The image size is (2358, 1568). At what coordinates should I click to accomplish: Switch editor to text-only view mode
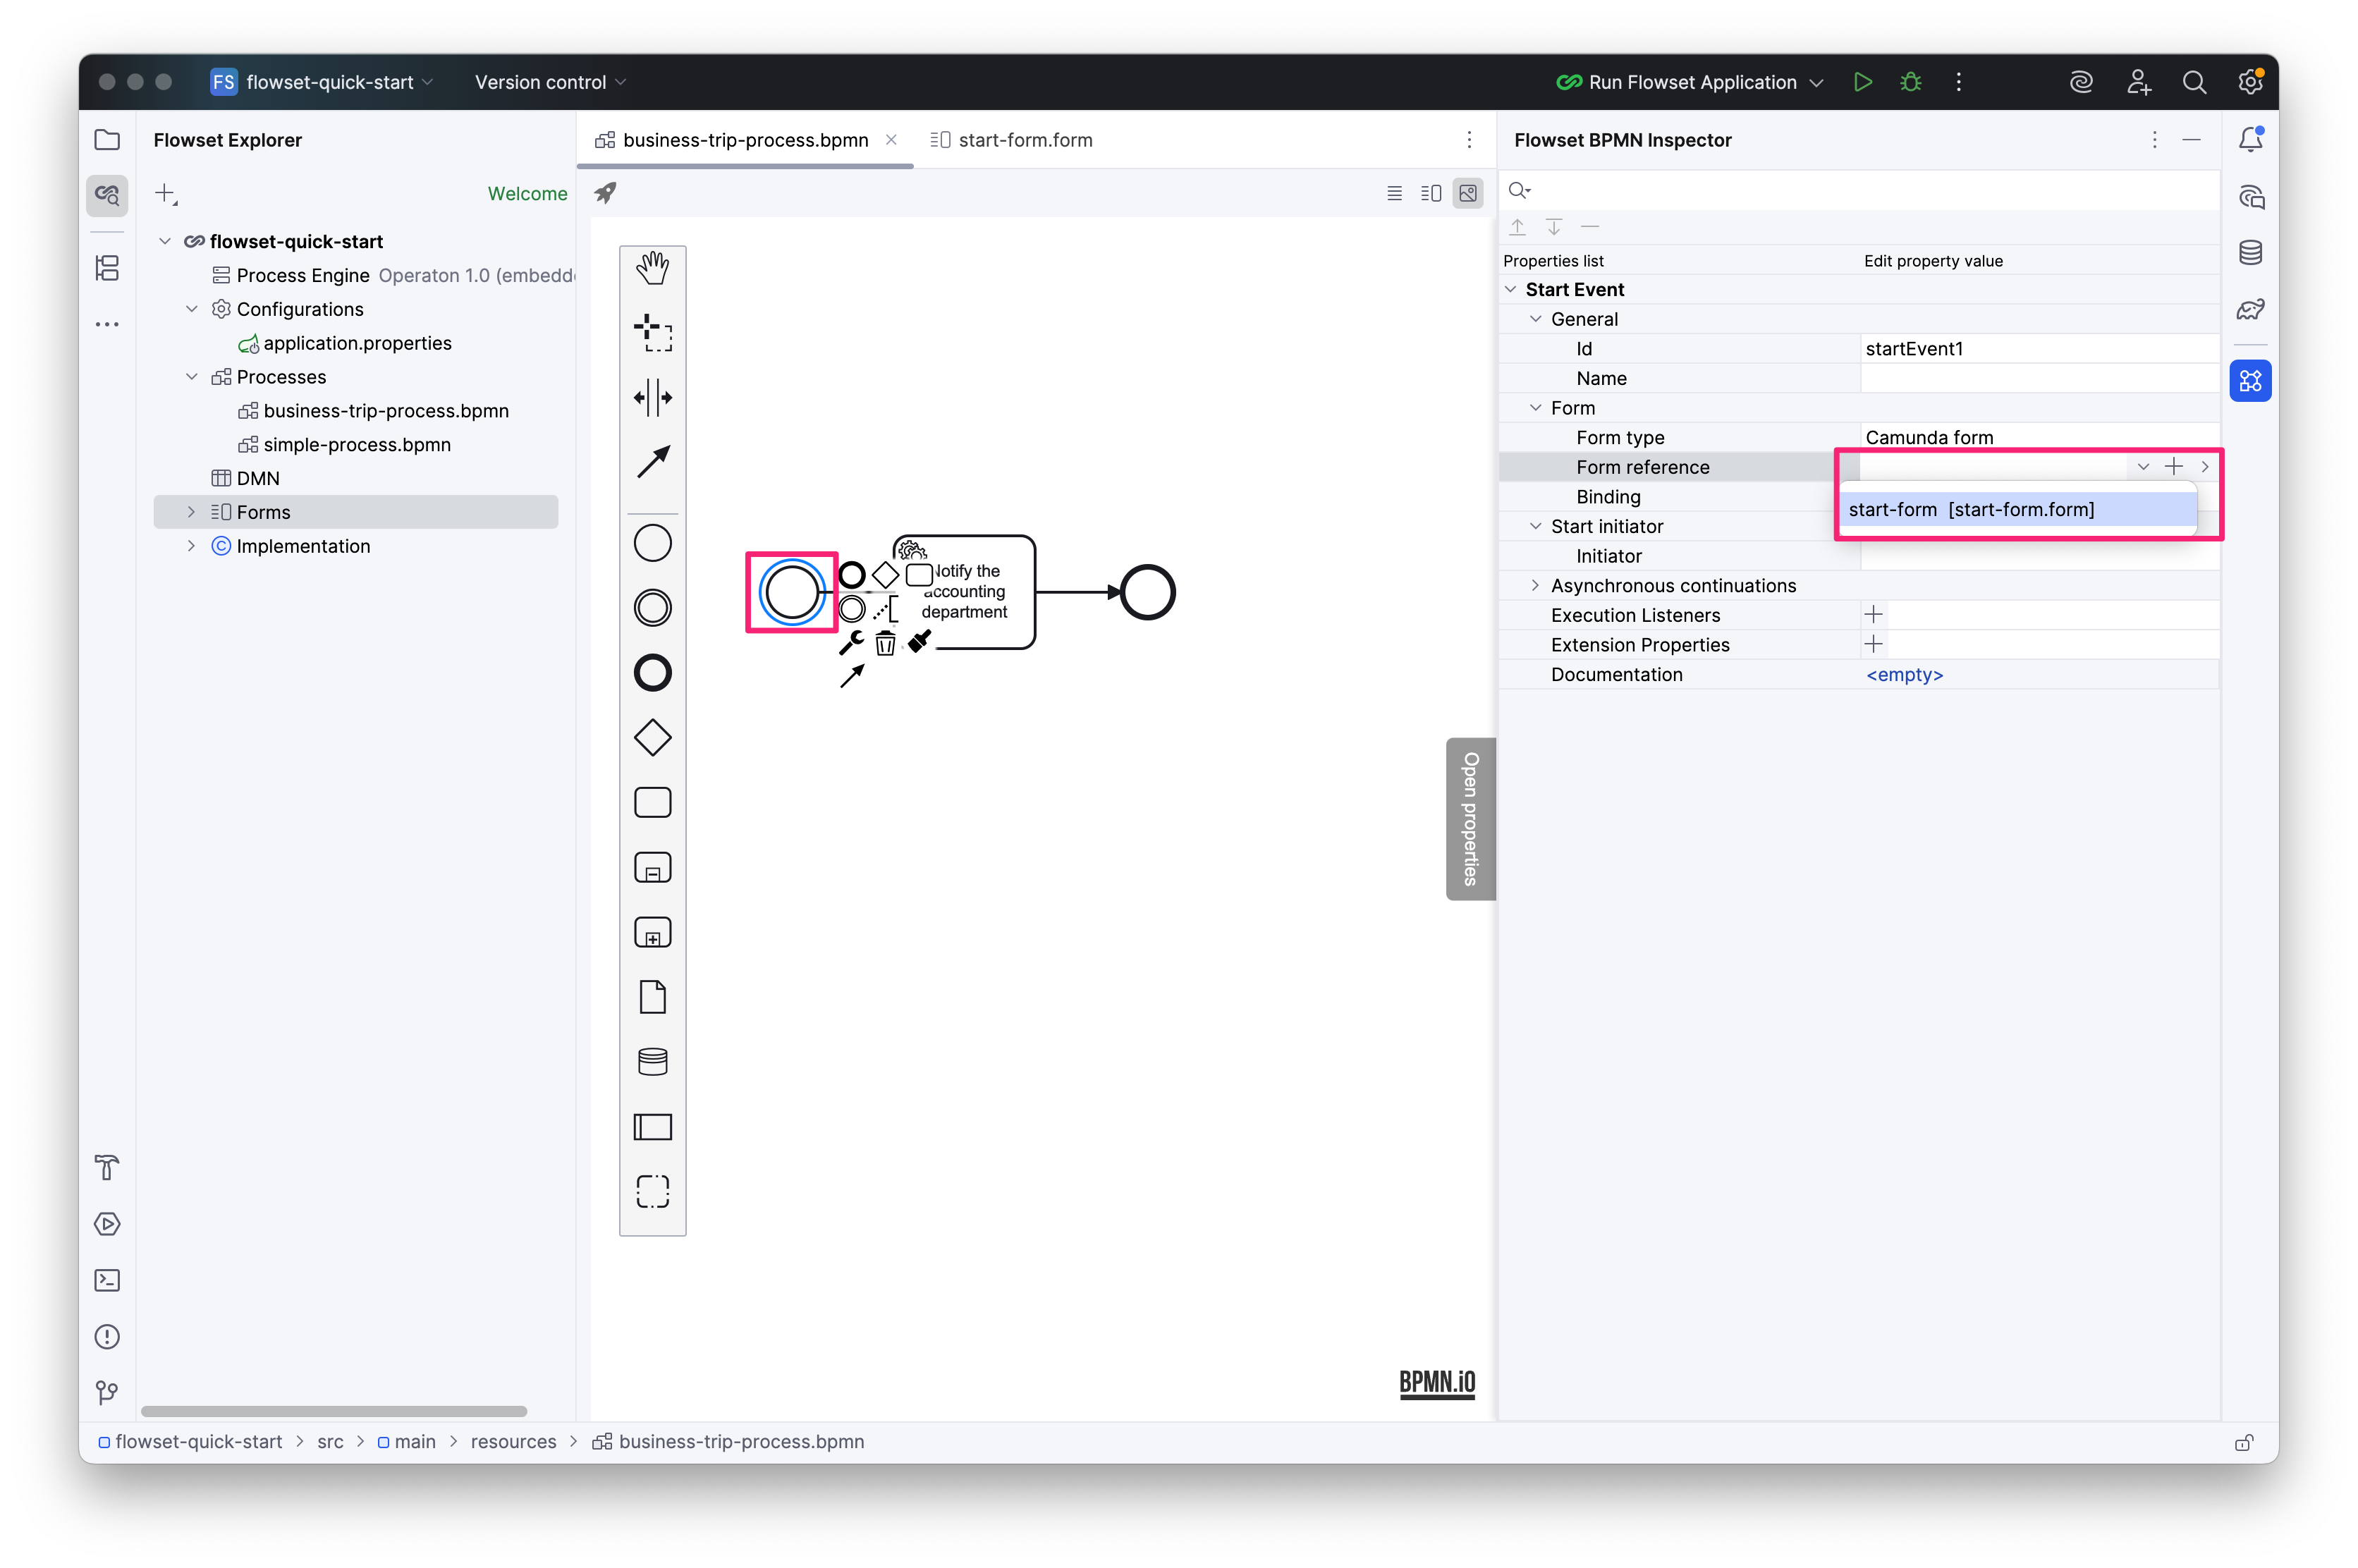coord(1394,193)
